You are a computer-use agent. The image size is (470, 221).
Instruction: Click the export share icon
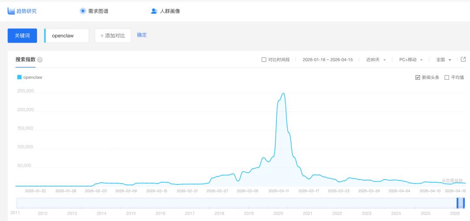click(x=463, y=60)
